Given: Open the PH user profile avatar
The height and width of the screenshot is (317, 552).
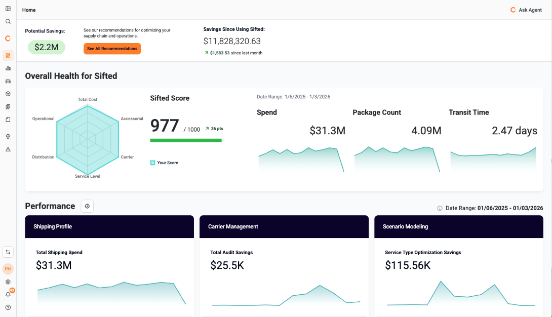Looking at the screenshot, I should click(x=8, y=269).
